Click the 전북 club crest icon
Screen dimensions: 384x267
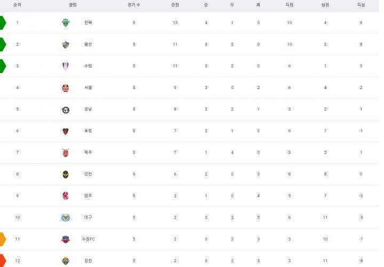(x=66, y=22)
